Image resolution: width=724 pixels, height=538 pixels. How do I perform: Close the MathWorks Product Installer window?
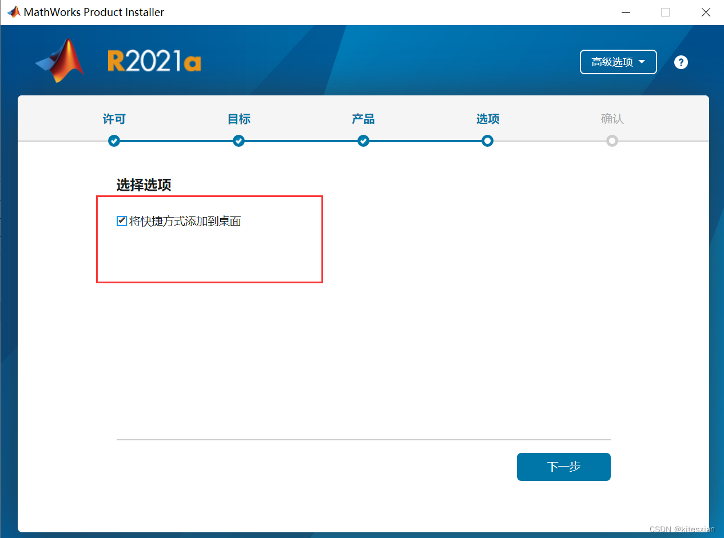tap(706, 12)
